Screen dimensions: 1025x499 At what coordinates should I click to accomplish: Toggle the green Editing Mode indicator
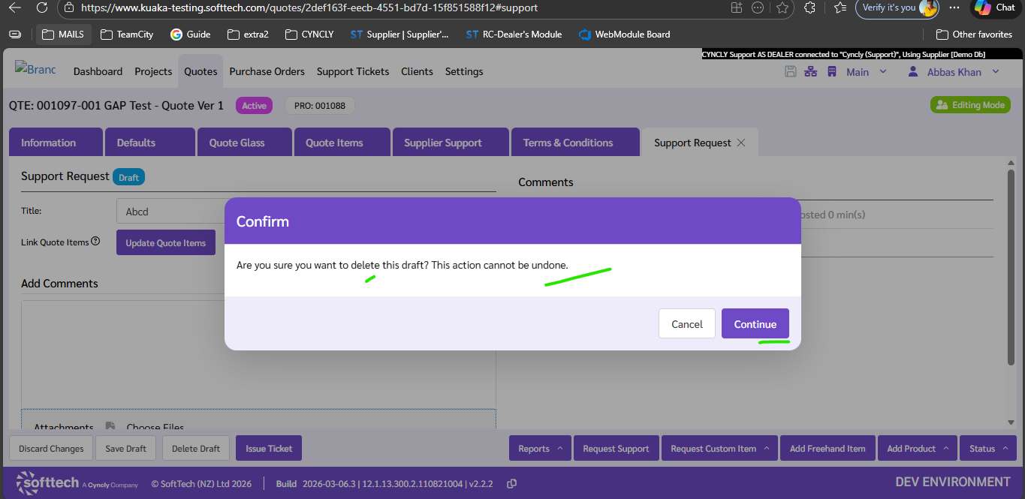pyautogui.click(x=970, y=105)
